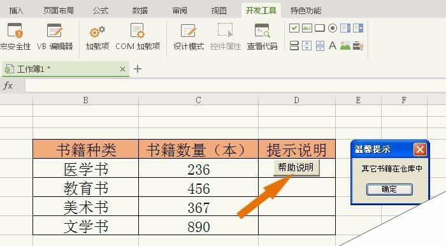
Task: Select the 开发工具 tab
Action: click(261, 11)
